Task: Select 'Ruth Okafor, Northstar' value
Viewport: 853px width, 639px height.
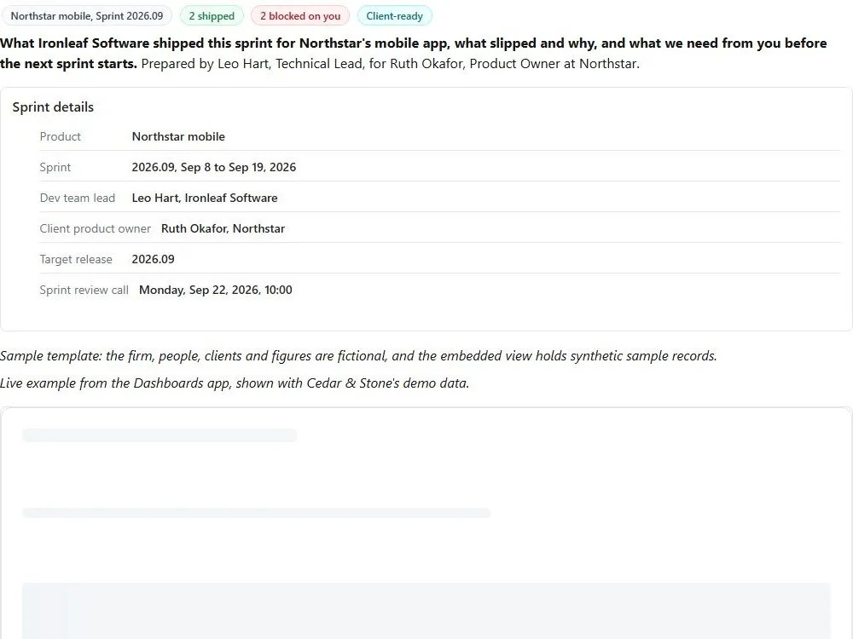Action: coord(223,228)
